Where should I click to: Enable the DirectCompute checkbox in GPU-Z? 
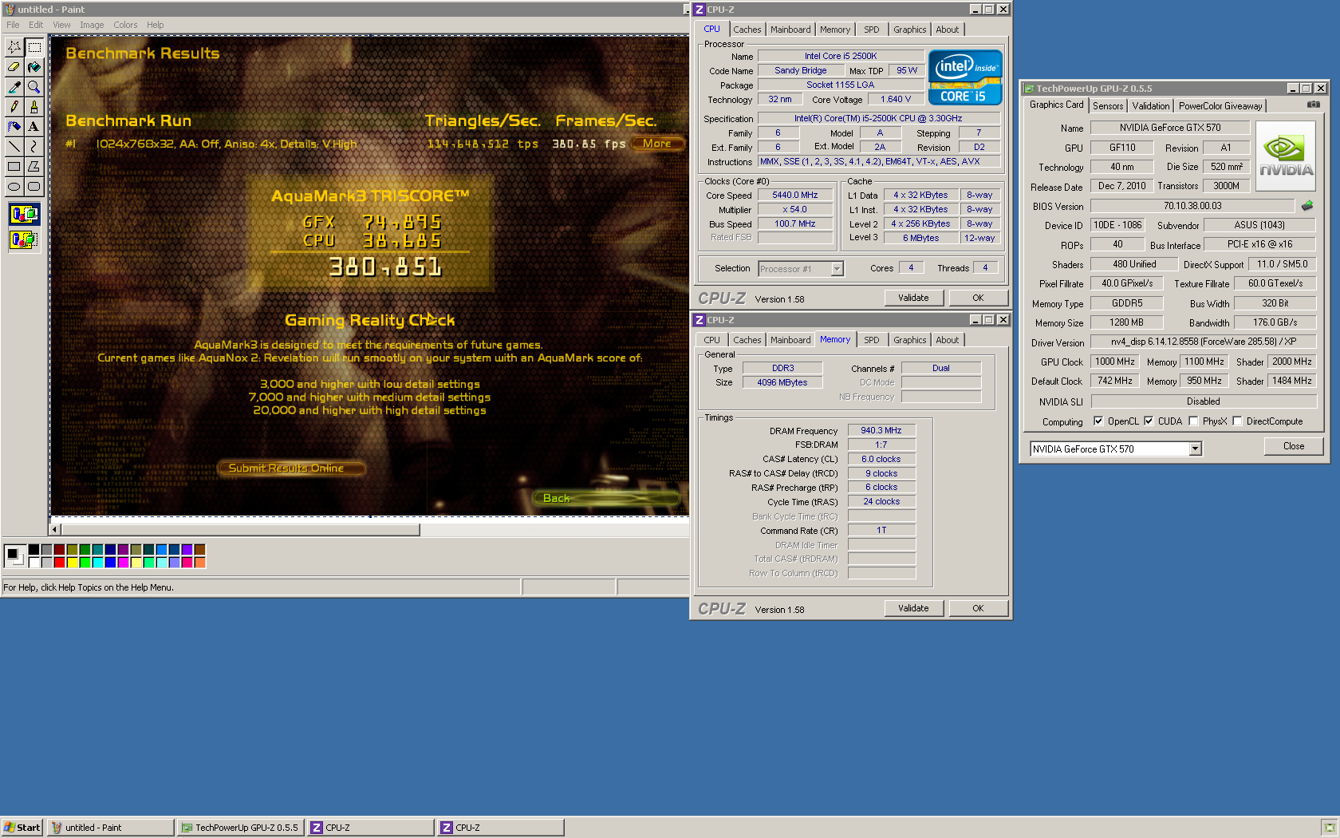tap(1237, 421)
